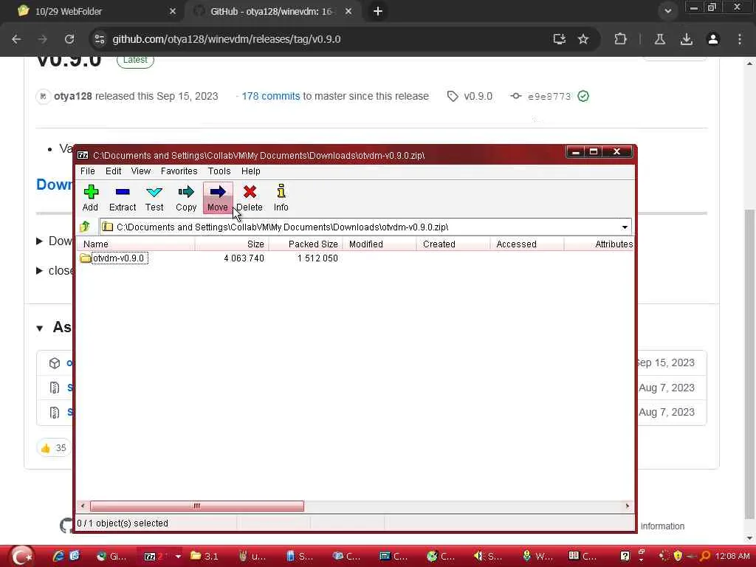This screenshot has height=567, width=756.
Task: Sort by the Modified column header
Action: 379,244
